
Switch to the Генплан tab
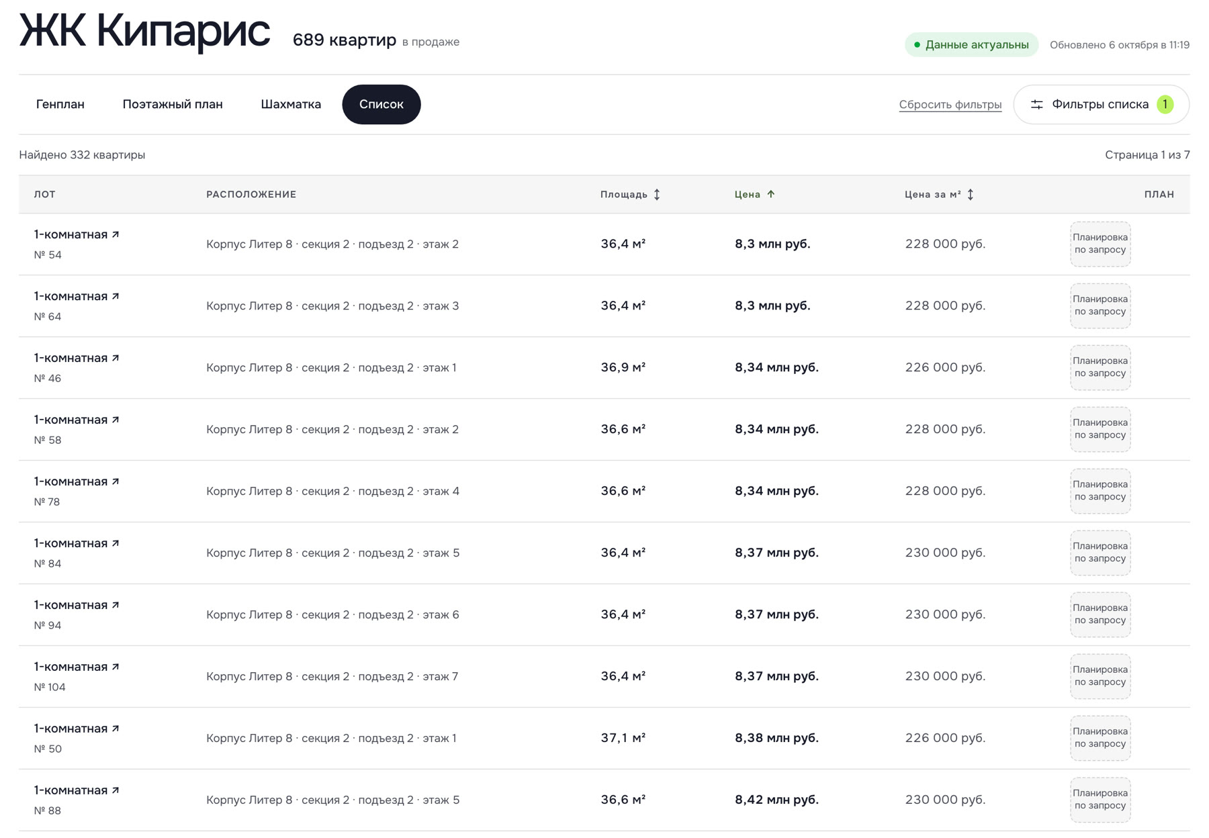(60, 104)
